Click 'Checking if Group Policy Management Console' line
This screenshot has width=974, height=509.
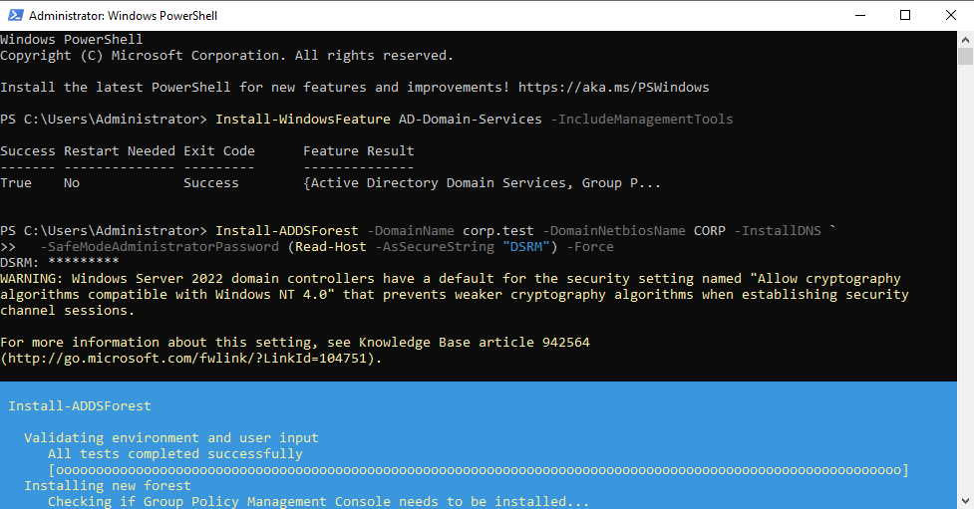319,502
